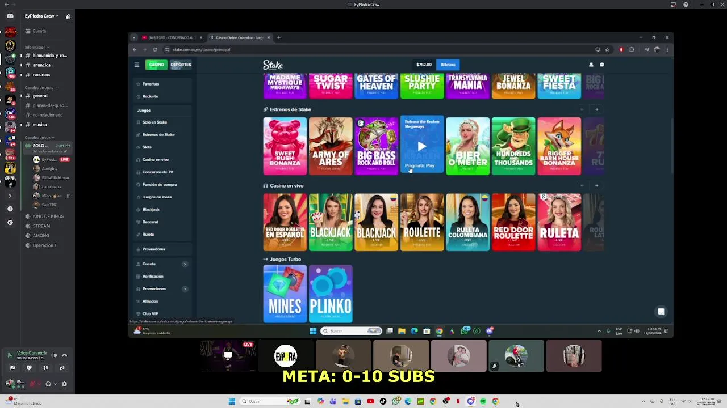
Task: Toggle Discord headphone deafen button
Action: pos(48,384)
